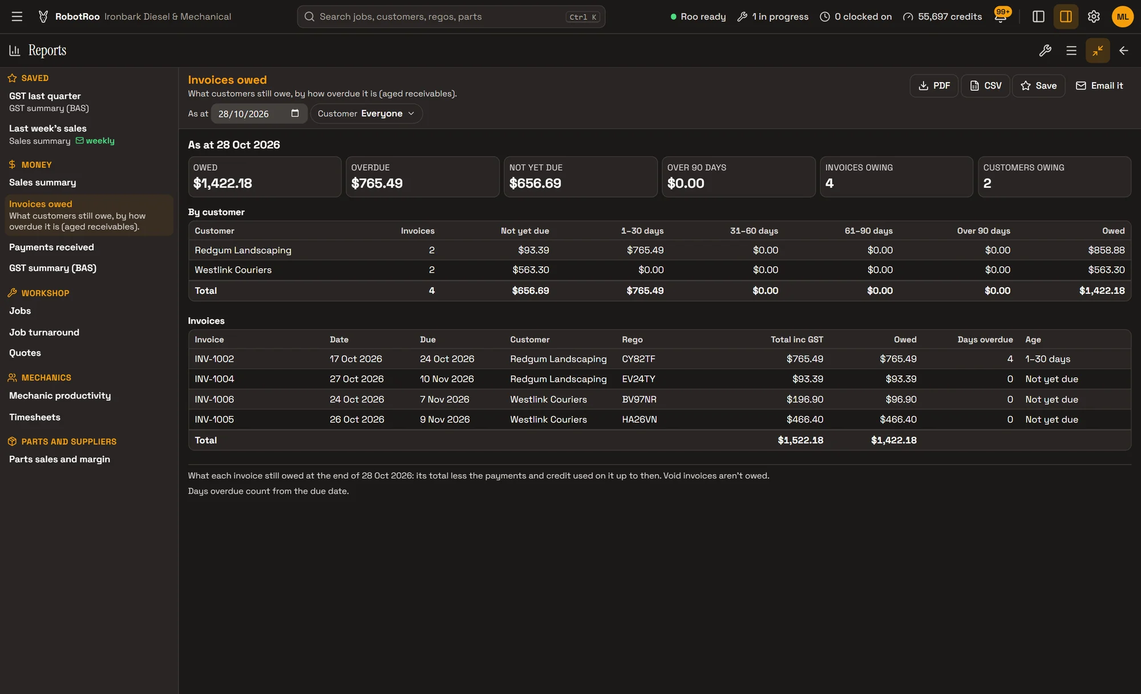Click the 0 clocked on indicator
The width and height of the screenshot is (1141, 694).
(856, 17)
